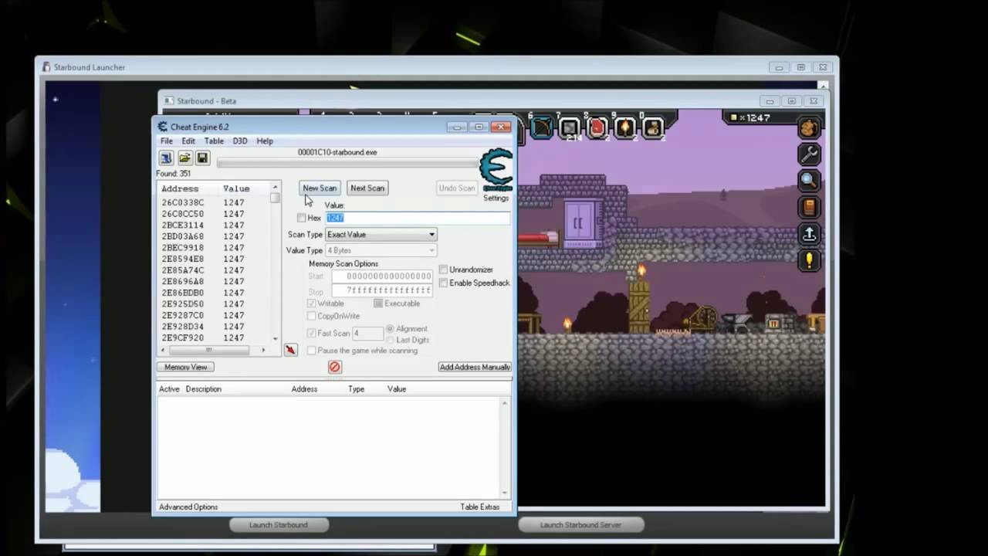Click Launch Starbound Server in the launcher
The image size is (988, 556).
(x=580, y=525)
